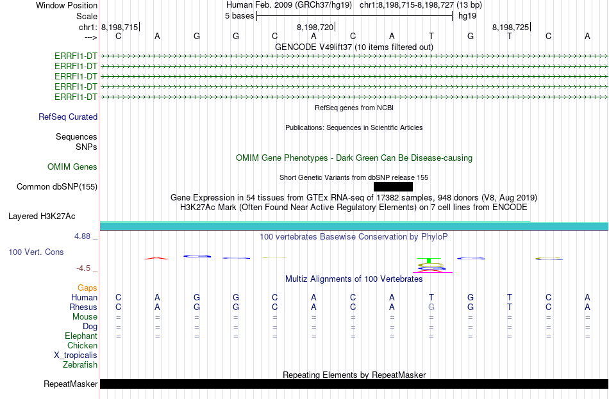Screen dimensions: 609x399
Task: Open Repeating Elements by RepeatMasker title
Action: point(354,375)
